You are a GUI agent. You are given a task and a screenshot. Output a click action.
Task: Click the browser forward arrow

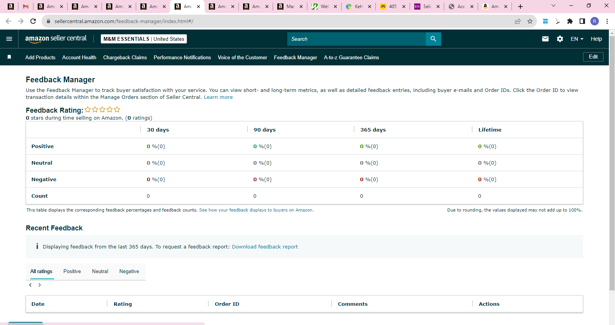tap(21, 21)
